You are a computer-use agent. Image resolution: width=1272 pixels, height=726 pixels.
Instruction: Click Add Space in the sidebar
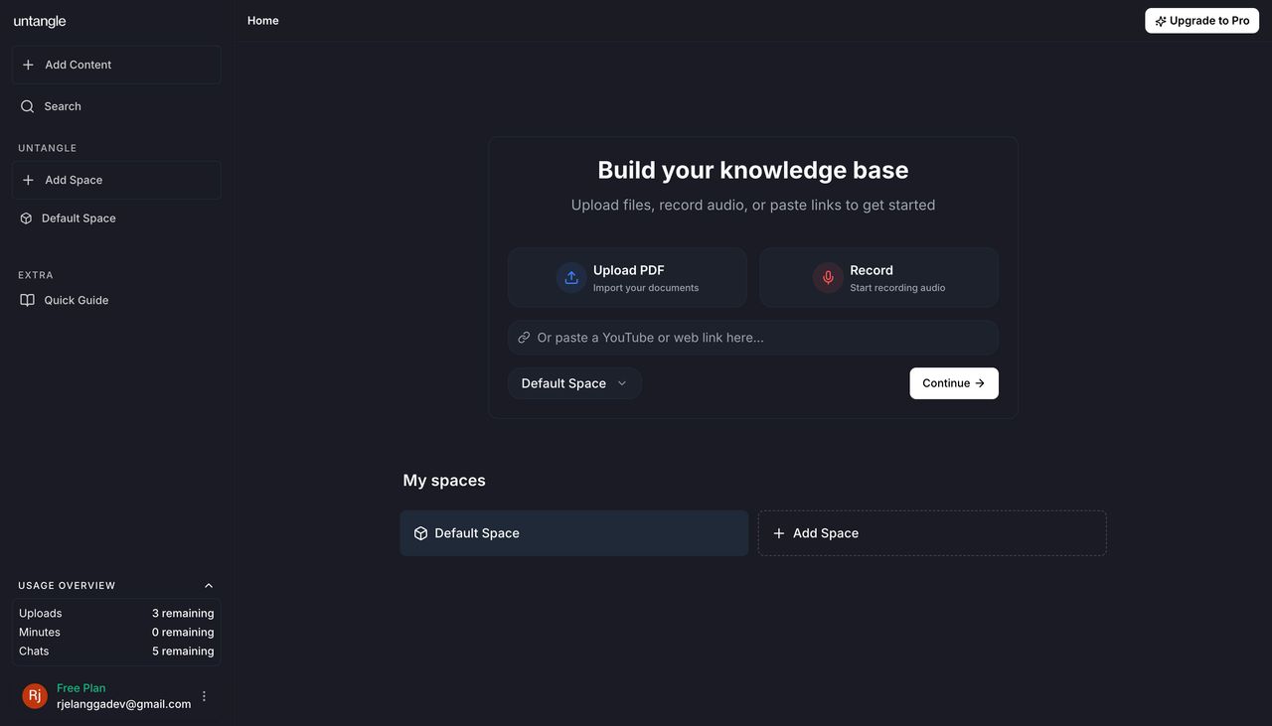point(116,180)
